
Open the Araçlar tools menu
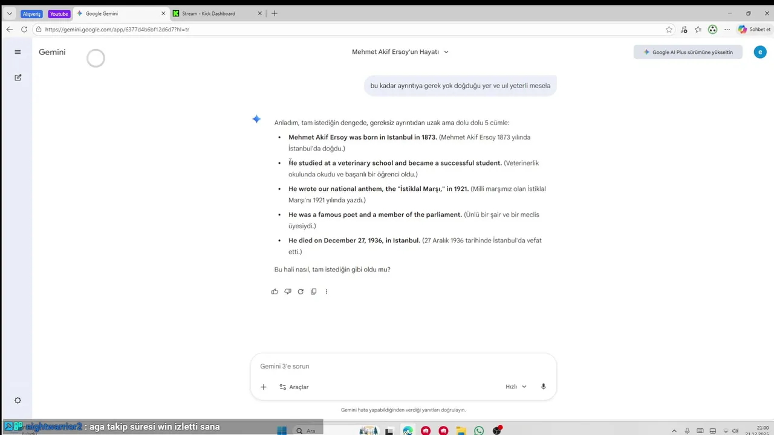(294, 387)
